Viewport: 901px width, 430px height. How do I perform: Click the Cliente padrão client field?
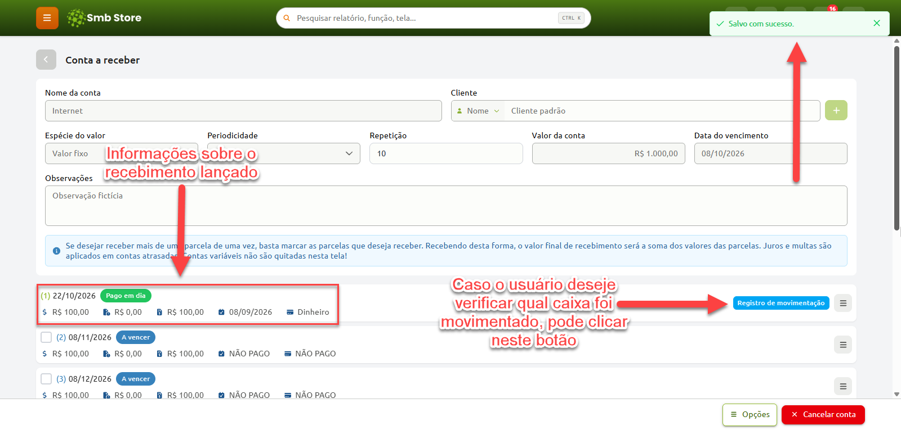pyautogui.click(x=662, y=111)
